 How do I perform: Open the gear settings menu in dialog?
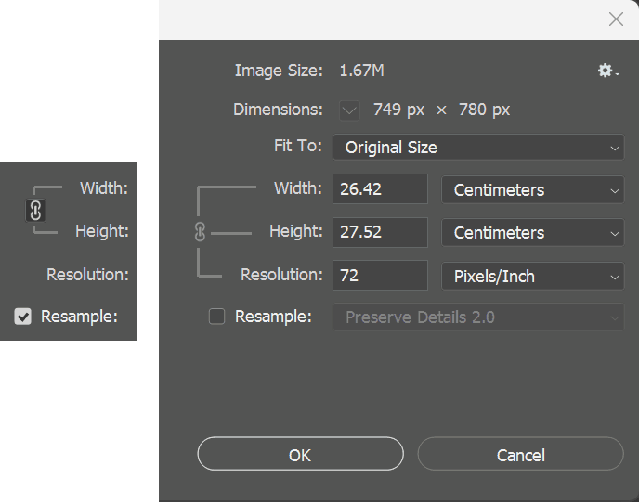(607, 71)
